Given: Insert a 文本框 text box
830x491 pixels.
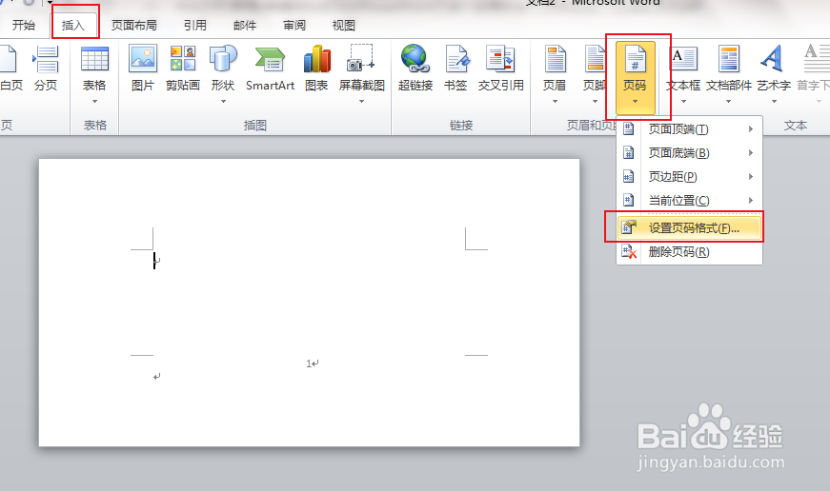Looking at the screenshot, I should point(683,74).
